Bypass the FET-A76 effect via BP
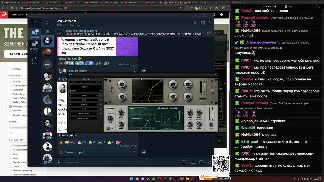Screen dimensions: 324x182 click(x=101, y=96)
